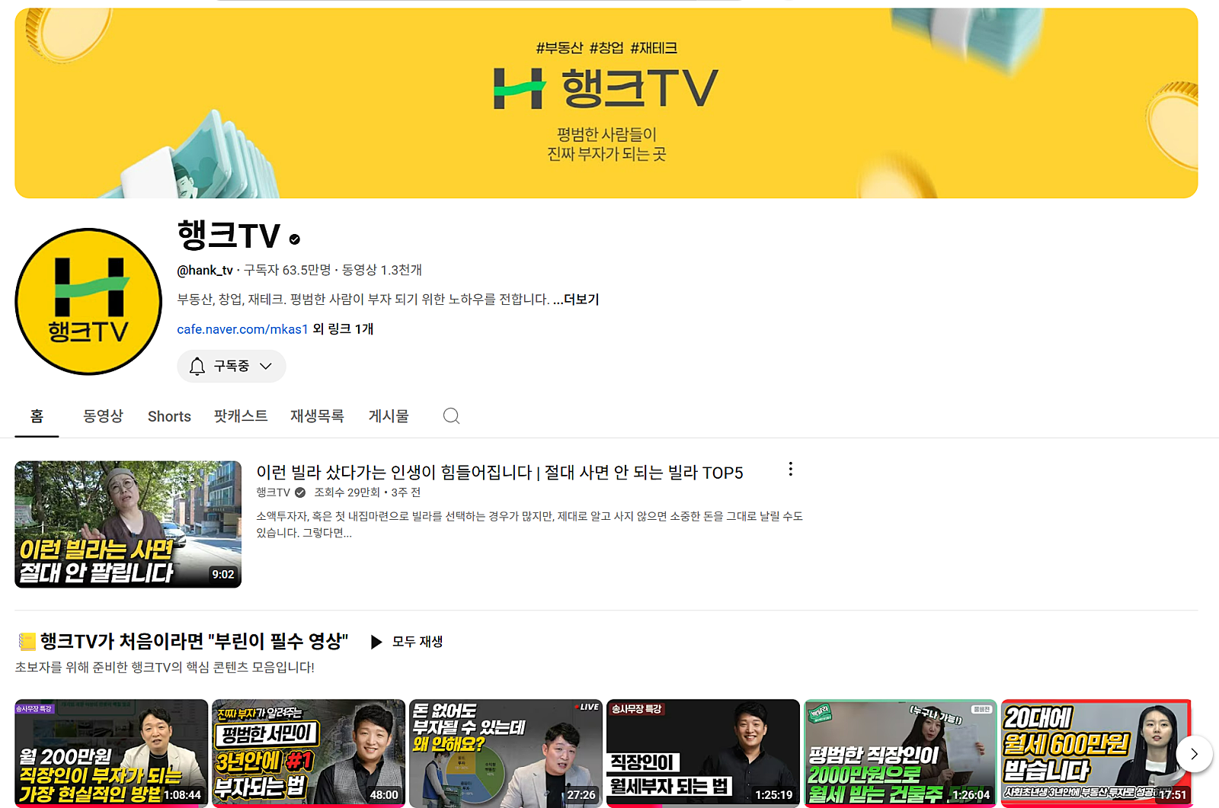The height and width of the screenshot is (808, 1219).
Task: Click the playlist subtitle 초보자를 위해 준비한
Action: 165,667
